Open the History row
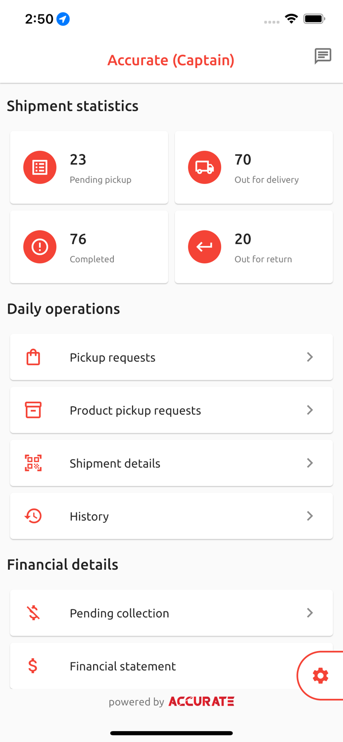This screenshot has width=343, height=742. 171,516
